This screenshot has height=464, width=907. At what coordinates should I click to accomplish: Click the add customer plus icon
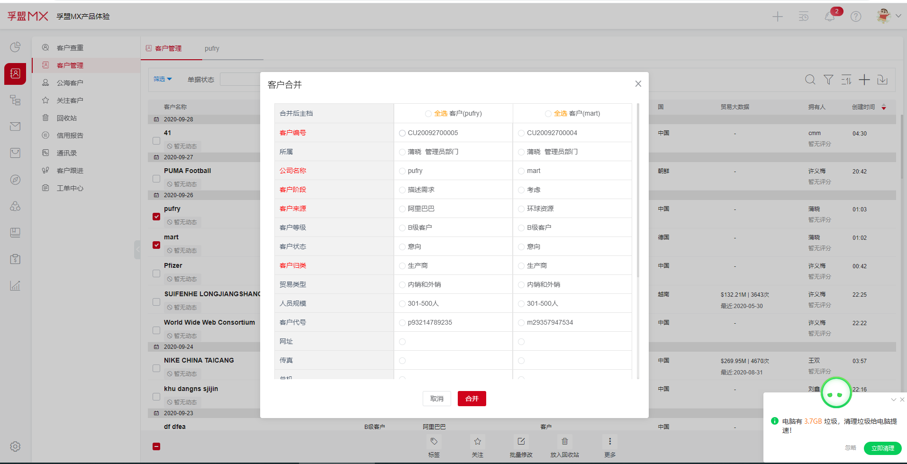pyautogui.click(x=864, y=80)
